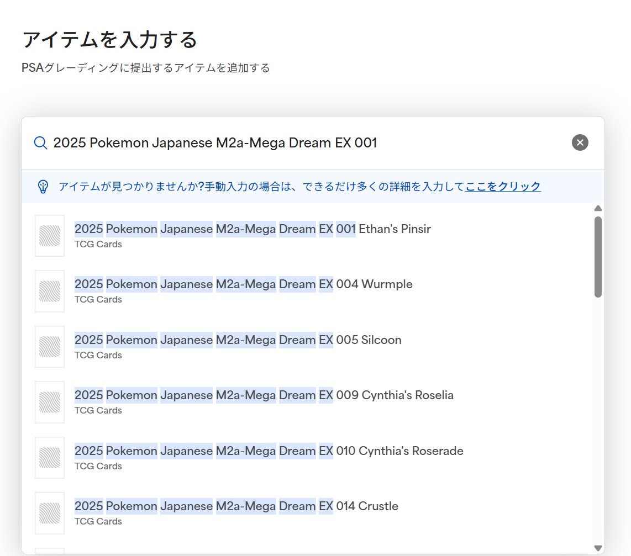Viewport: 631px width, 556px height.
Task: Click the アイテムを入力する page heading
Action: [109, 40]
